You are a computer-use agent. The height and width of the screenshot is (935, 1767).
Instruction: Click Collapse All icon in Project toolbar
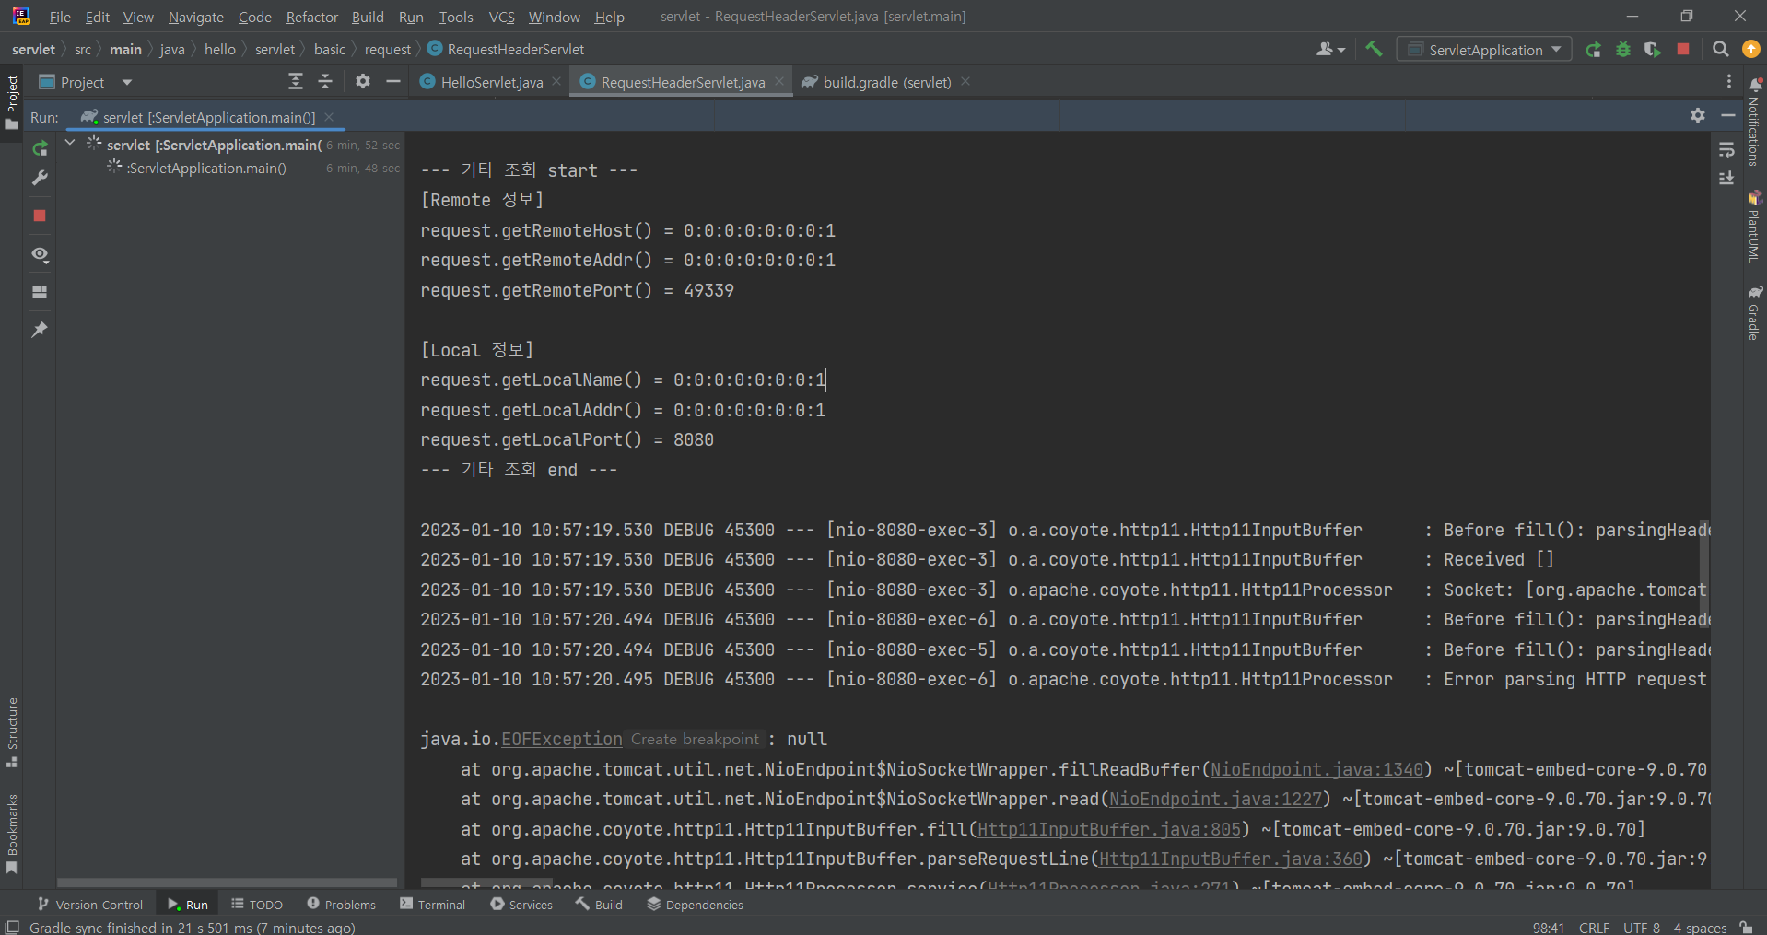pyautogui.click(x=325, y=82)
